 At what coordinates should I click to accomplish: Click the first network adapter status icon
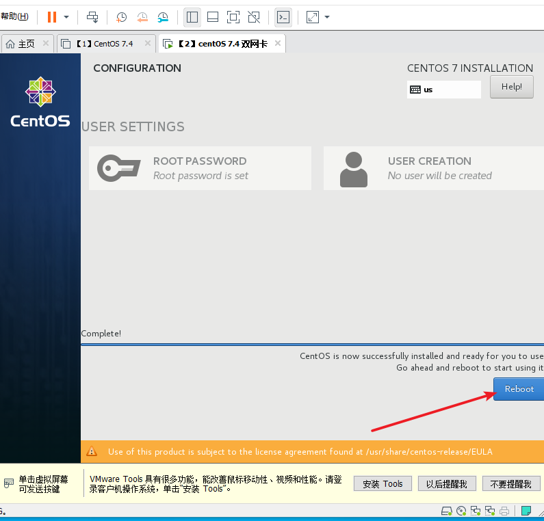pos(476,511)
